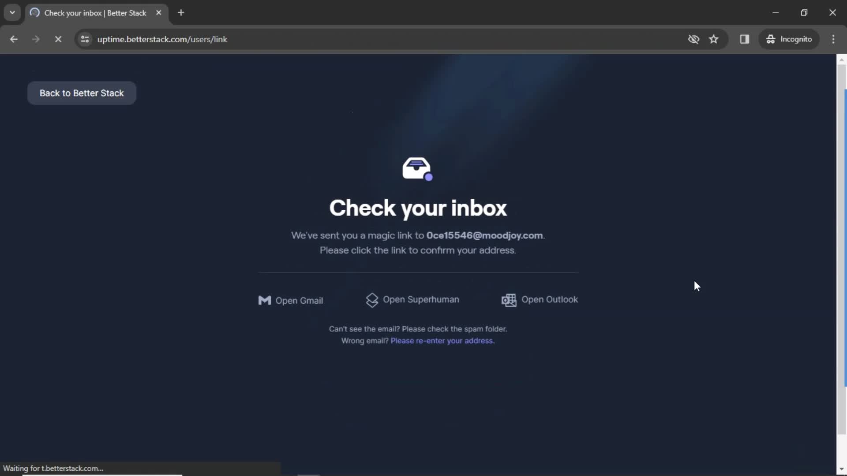The image size is (847, 476).
Task: Open Gmail to check magic link
Action: tap(290, 301)
